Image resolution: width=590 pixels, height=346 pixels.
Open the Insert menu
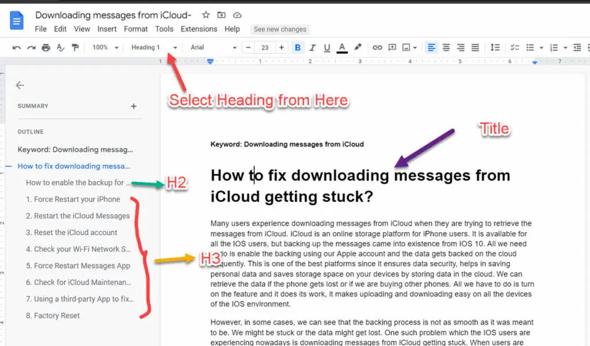click(107, 29)
